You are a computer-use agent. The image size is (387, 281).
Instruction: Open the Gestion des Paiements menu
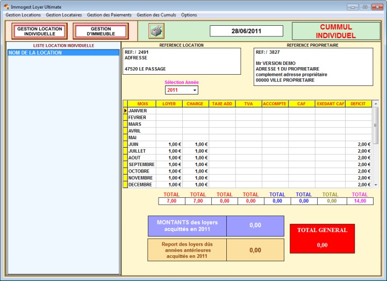coord(109,15)
